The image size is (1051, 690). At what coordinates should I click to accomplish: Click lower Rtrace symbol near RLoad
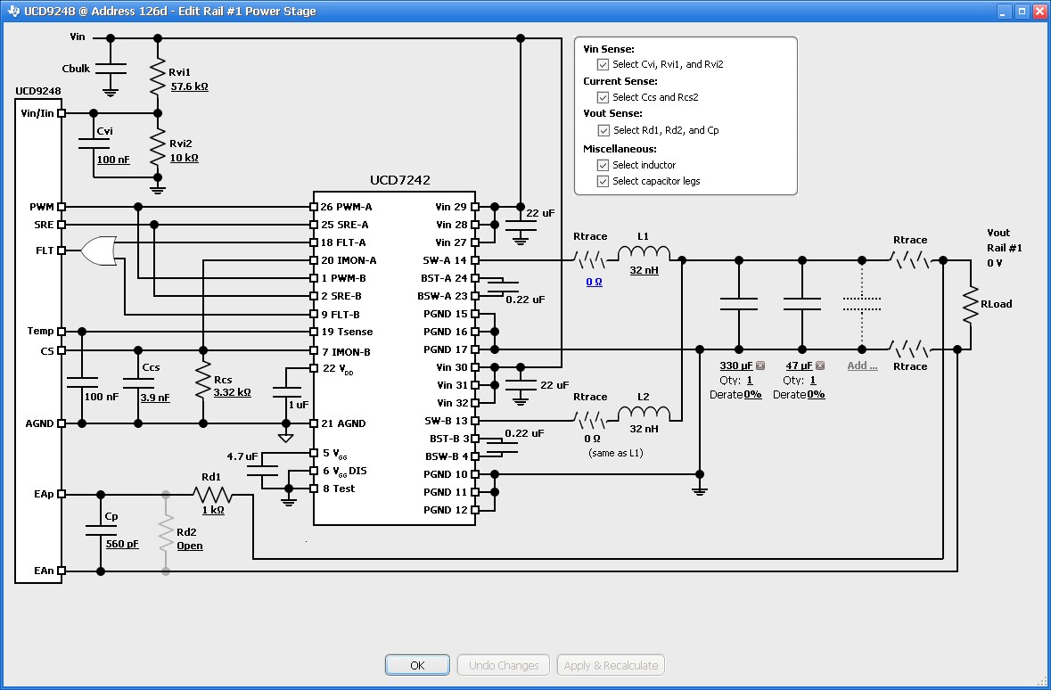coord(910,349)
